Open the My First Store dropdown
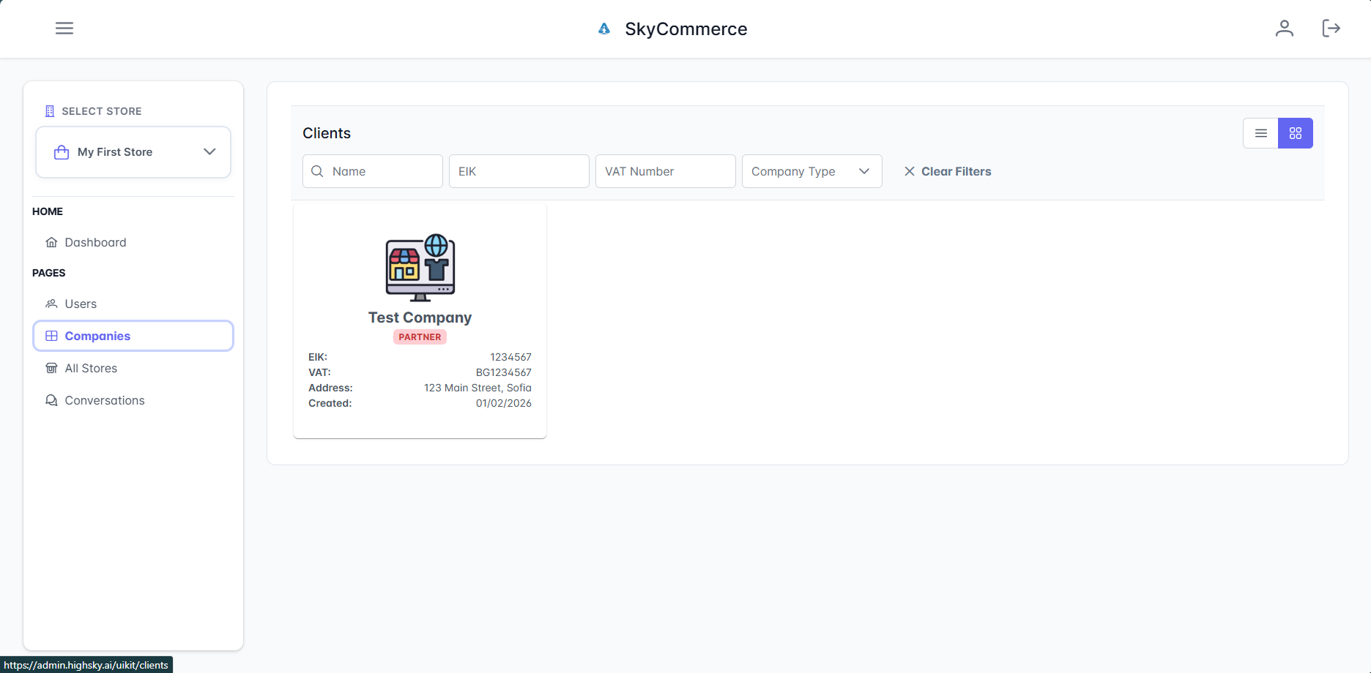Screen dimensions: 1371x673 (133, 152)
